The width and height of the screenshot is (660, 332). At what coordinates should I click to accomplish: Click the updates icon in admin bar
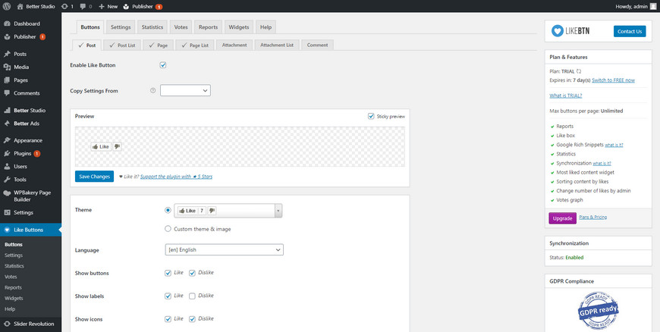(x=64, y=6)
